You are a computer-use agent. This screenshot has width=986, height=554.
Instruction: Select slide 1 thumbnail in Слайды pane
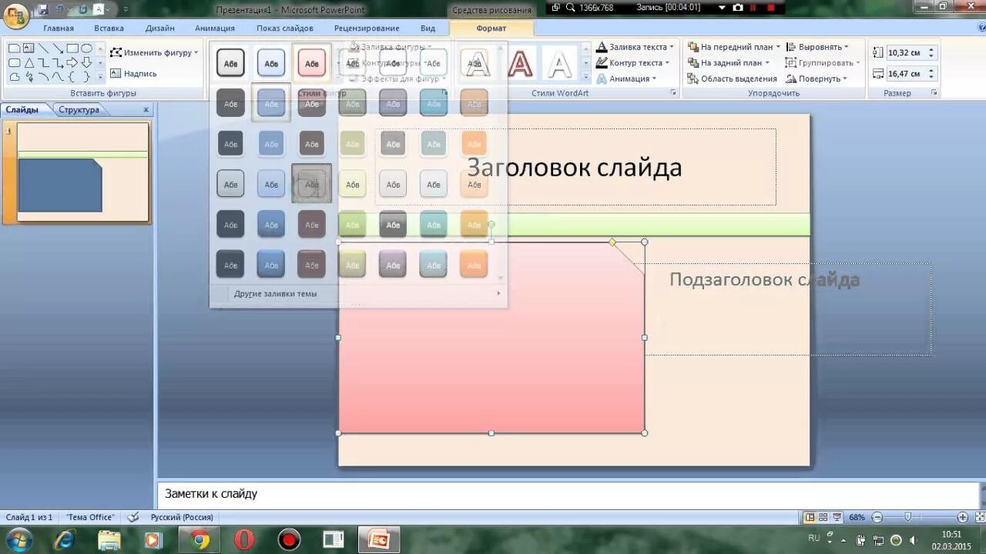point(82,172)
